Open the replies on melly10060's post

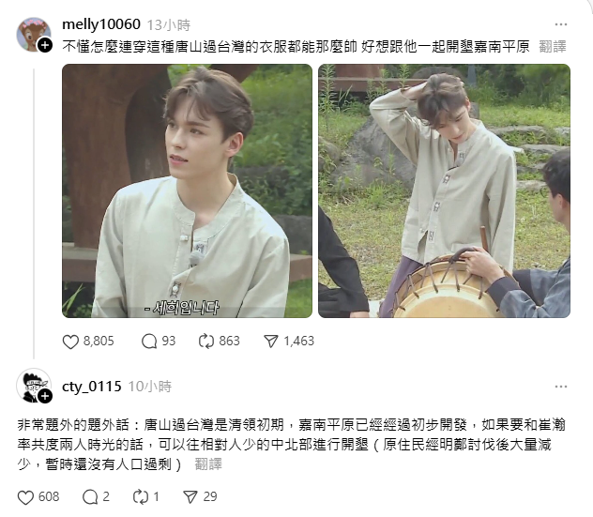pyautogui.click(x=149, y=342)
